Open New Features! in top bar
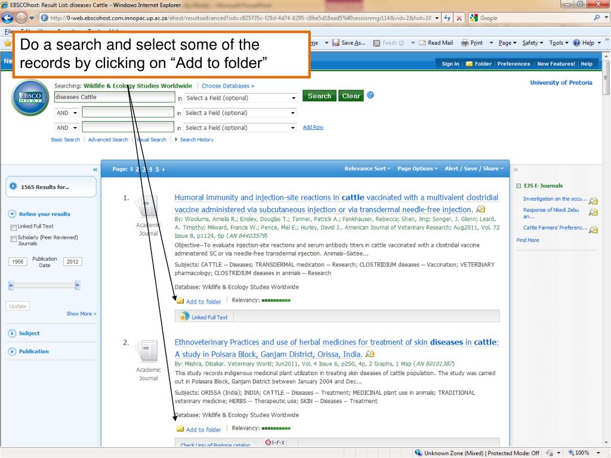 (556, 64)
